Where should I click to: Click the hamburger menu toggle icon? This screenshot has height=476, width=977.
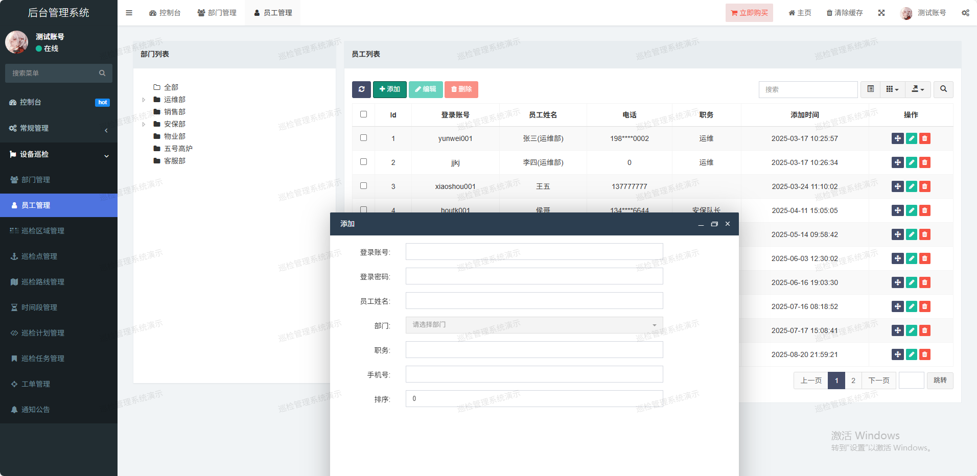point(129,13)
